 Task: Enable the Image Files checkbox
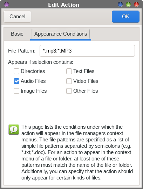[x=16, y=91]
